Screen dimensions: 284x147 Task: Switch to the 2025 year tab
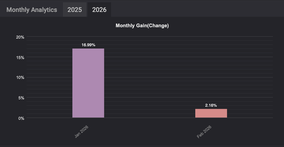coord(75,10)
